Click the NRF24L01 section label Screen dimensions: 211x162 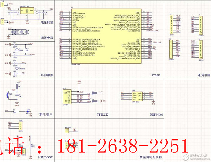pos(156,115)
